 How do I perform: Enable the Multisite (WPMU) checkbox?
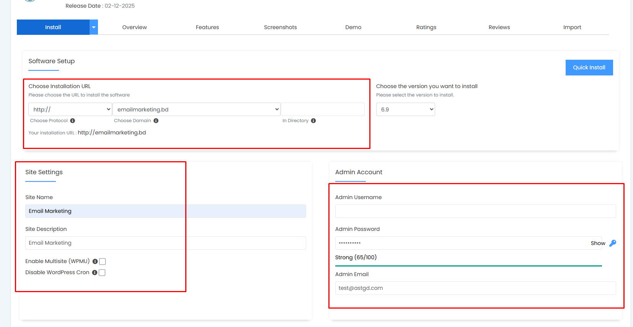pos(103,262)
